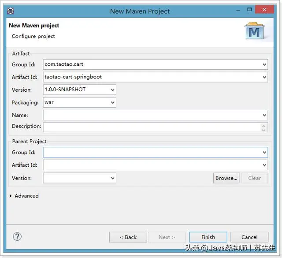
Task: Click the "Parent Project" group label
Action: point(30,141)
